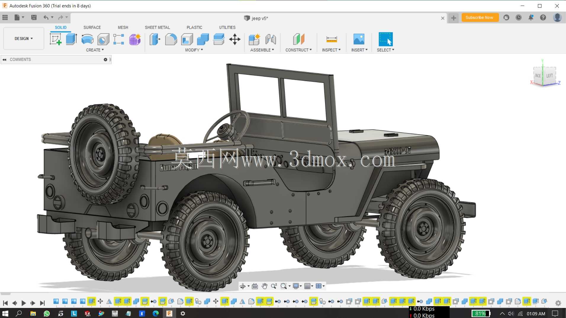Switch to the SOLID tab
Image resolution: width=566 pixels, height=318 pixels.
point(61,27)
